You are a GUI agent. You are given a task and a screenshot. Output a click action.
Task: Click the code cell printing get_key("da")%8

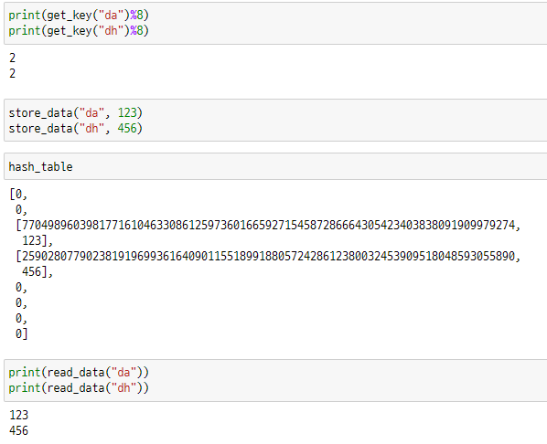pyautogui.click(x=275, y=24)
